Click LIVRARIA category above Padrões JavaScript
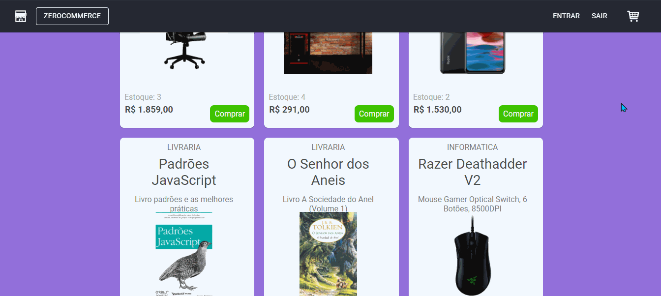This screenshot has width=661, height=296. [x=184, y=147]
